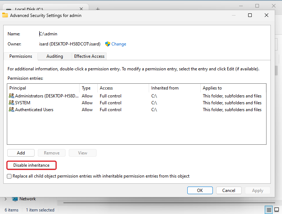
Task: Sort entries by Inherited from column
Action: point(174,88)
